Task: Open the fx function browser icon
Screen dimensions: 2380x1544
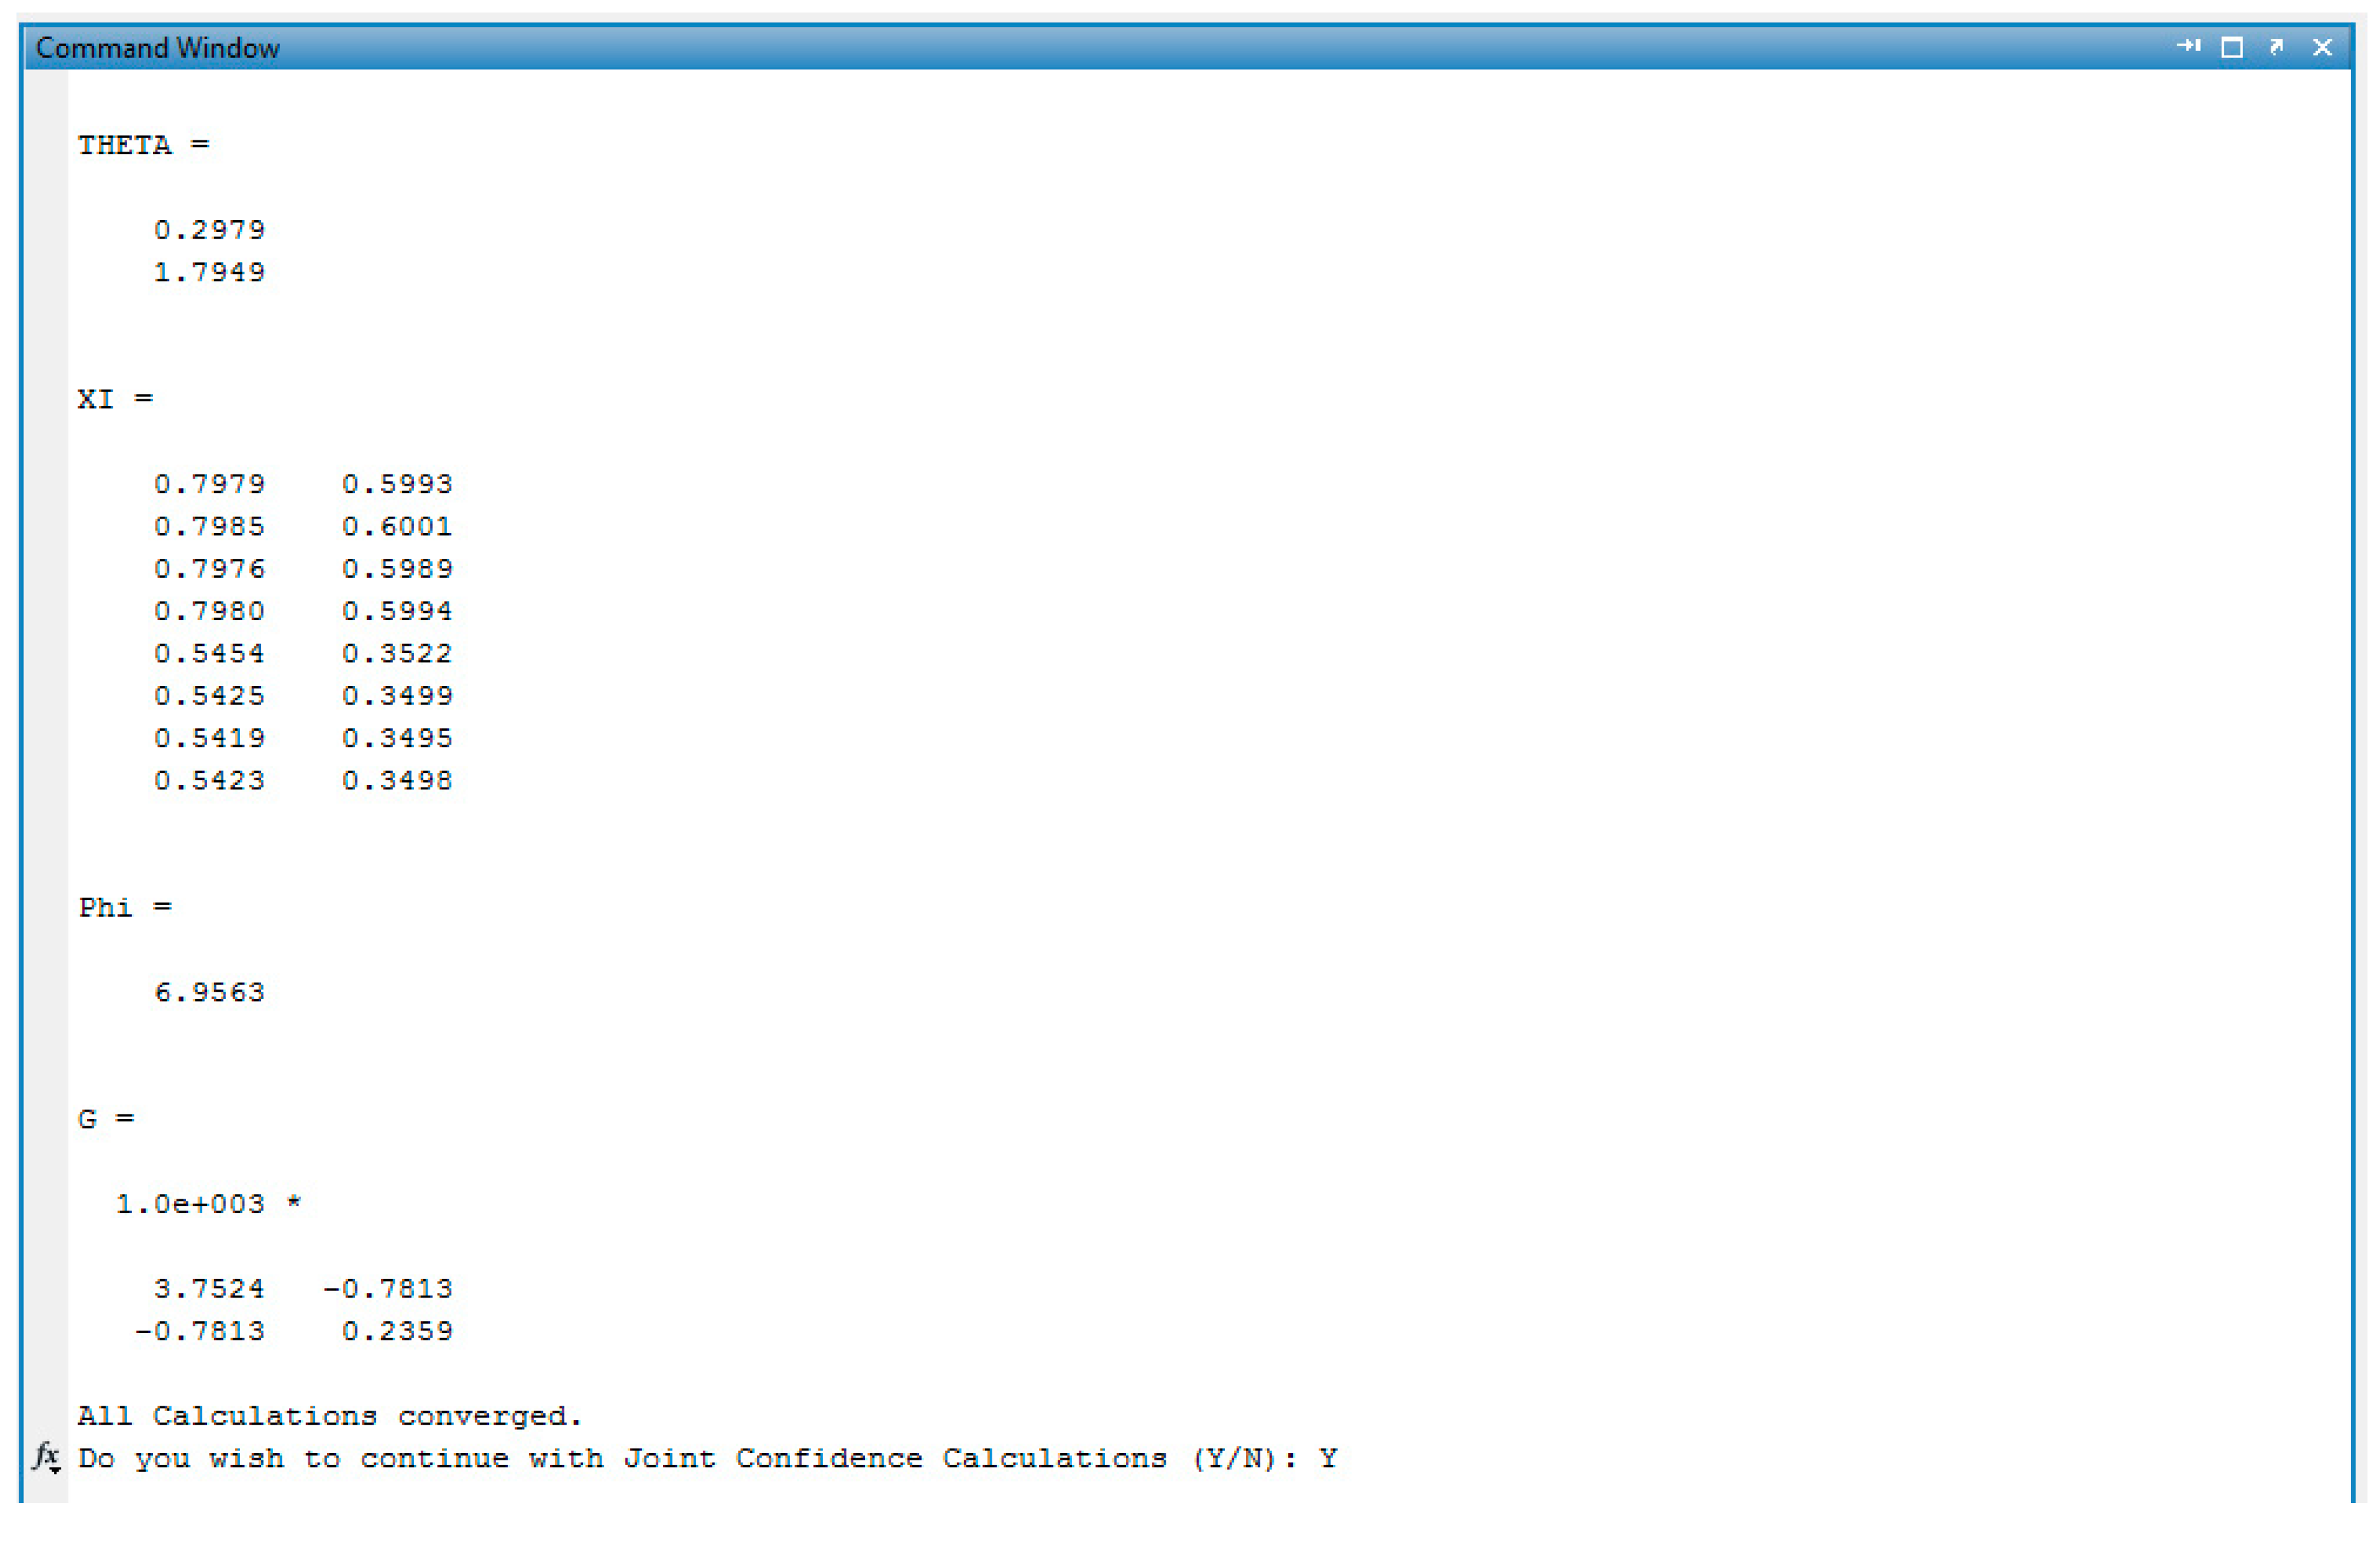Action: (x=46, y=1456)
